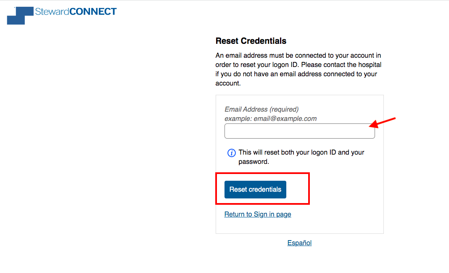This screenshot has height=273, width=449.
Task: Open the Return to Sign in page link
Action: 258,214
